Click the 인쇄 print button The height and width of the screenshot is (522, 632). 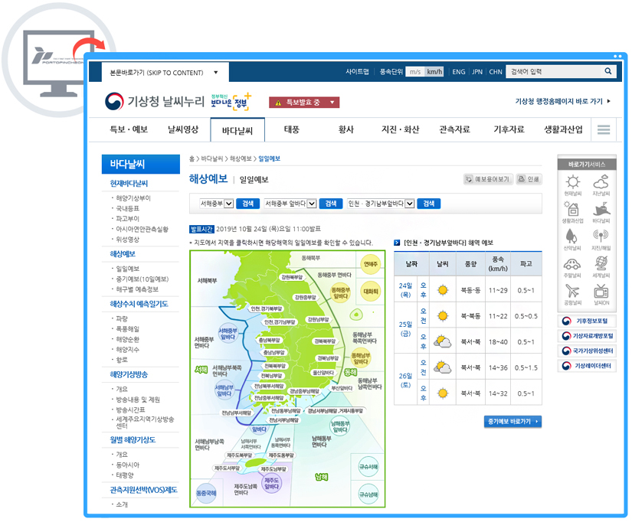[529, 179]
